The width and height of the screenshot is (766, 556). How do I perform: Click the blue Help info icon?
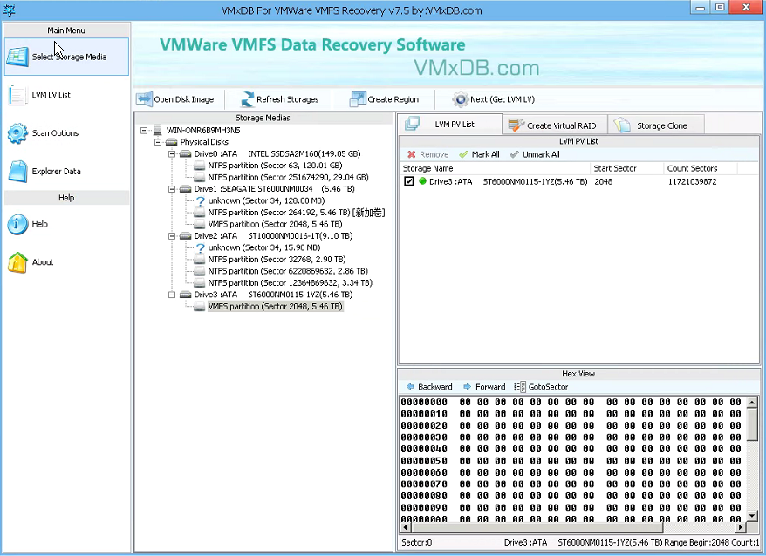tap(17, 225)
